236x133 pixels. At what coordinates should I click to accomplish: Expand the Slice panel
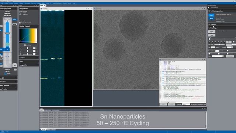28,61
